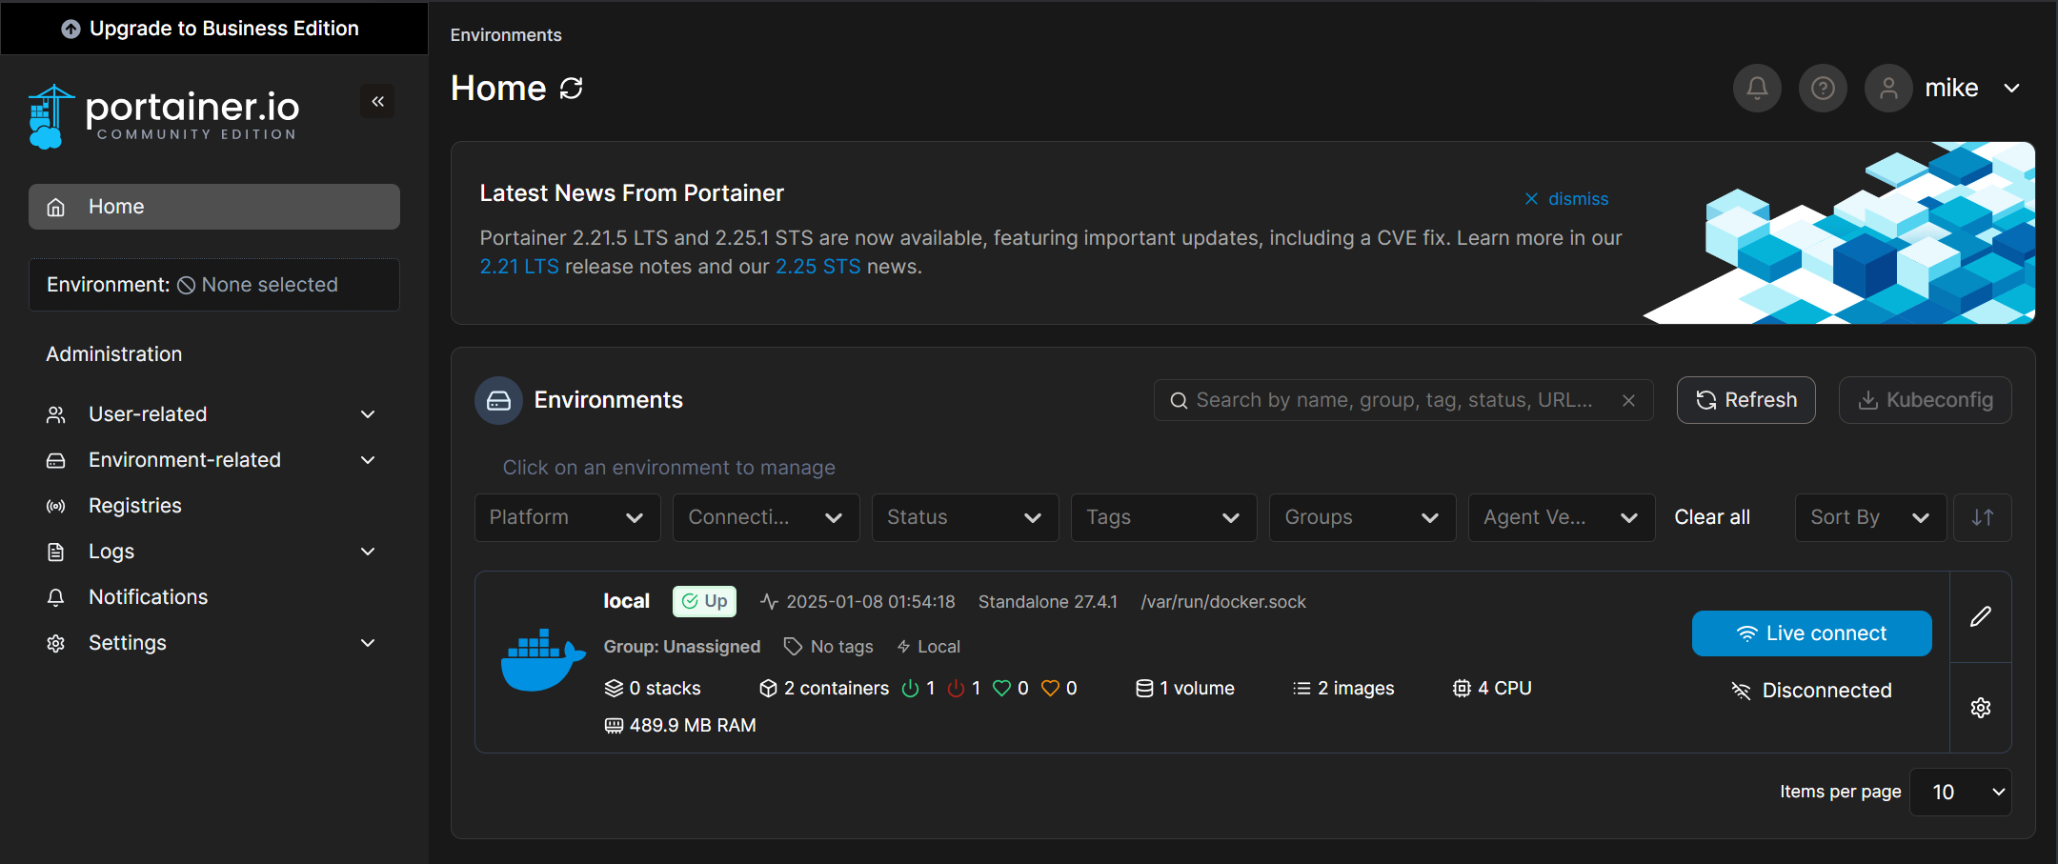Click Environments breadcrumb
The height and width of the screenshot is (864, 2058).
click(506, 35)
